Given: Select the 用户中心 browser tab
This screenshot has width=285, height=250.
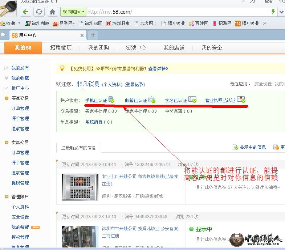Looking at the screenshot, I should pos(48,35).
